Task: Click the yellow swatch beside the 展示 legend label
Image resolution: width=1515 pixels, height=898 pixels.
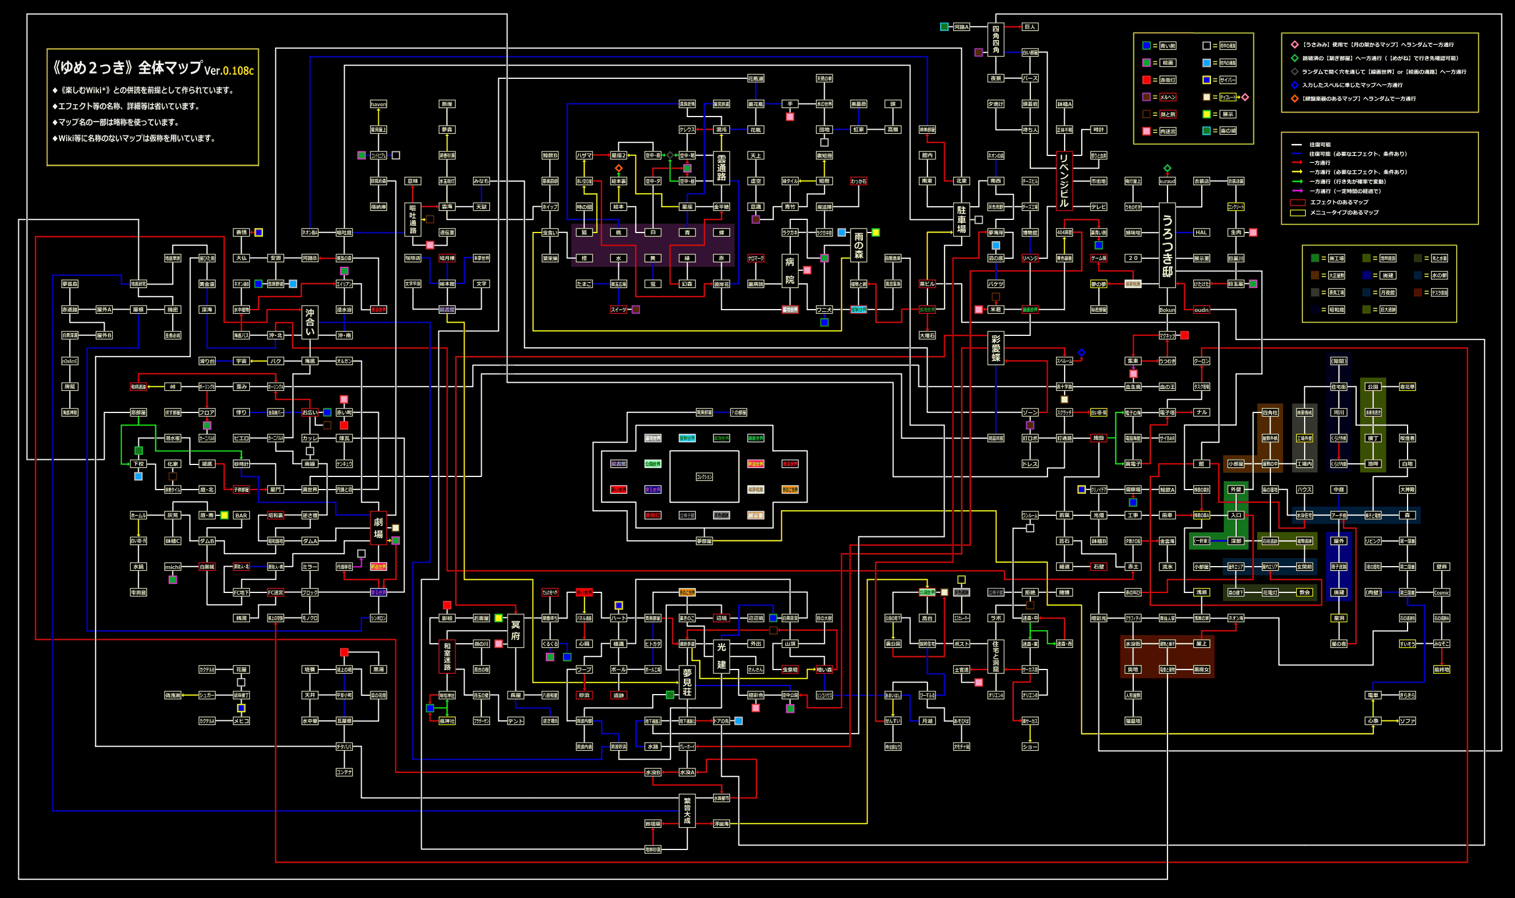Action: [x=1206, y=114]
